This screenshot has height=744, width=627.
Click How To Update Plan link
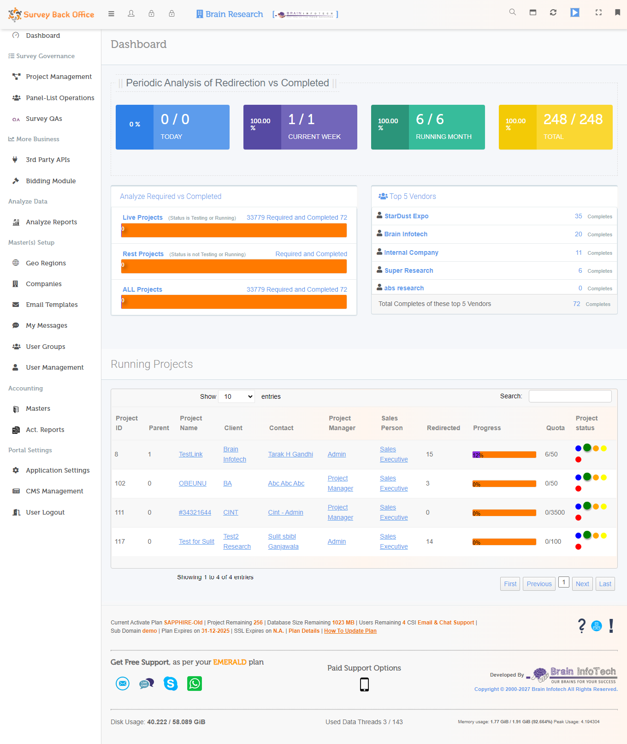pyautogui.click(x=350, y=631)
